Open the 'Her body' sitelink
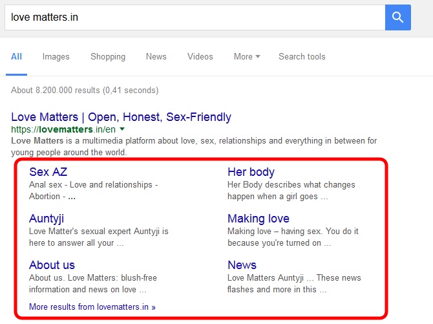433x324 pixels. (x=251, y=172)
